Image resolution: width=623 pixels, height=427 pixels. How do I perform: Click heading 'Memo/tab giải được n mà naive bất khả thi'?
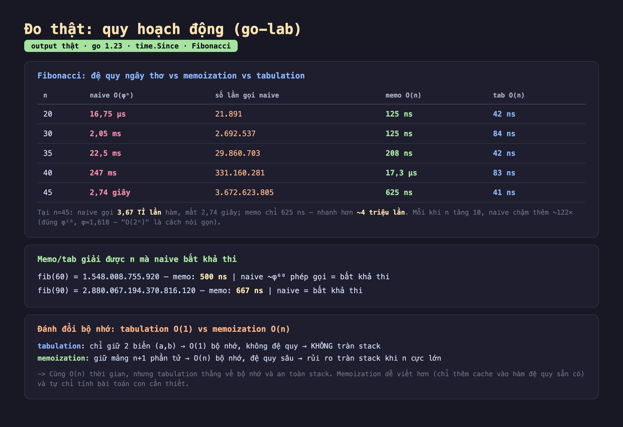point(137,259)
